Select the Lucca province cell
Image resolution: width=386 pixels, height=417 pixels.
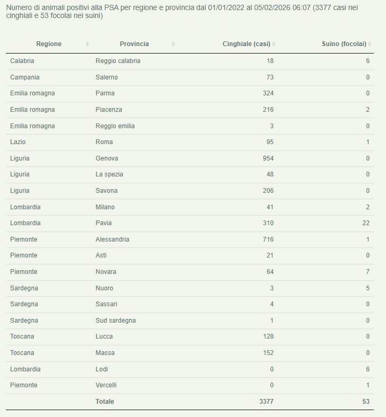104,336
